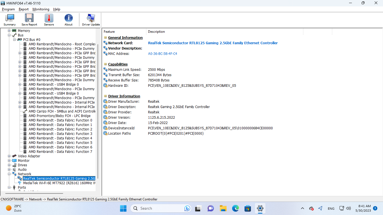383x215 pixels.
Task: Select Data Fabric: Function 3
Action: (x=60, y=134)
